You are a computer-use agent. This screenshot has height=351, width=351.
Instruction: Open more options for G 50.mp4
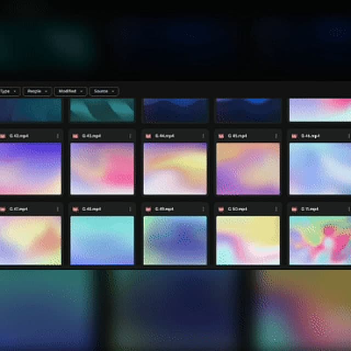point(276,209)
